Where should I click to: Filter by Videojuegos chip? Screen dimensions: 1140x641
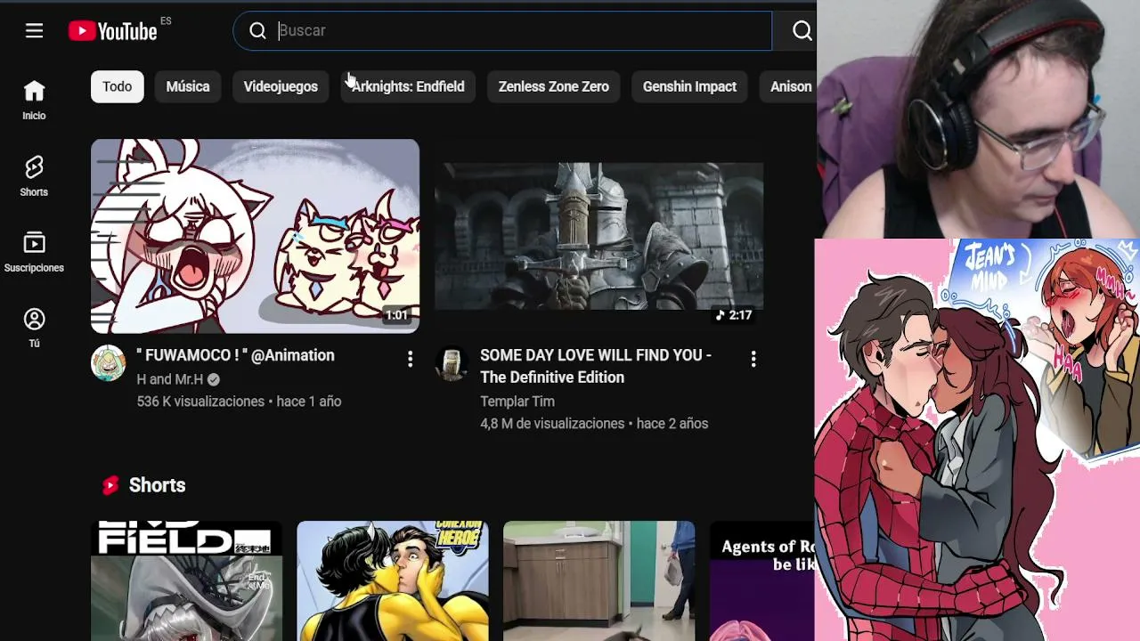(281, 86)
